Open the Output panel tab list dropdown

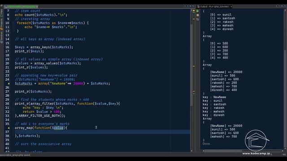coord(282,6)
